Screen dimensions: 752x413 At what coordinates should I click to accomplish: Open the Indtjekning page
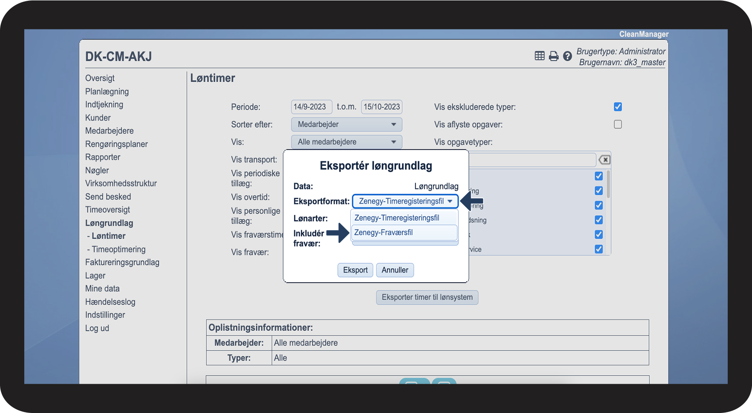104,105
